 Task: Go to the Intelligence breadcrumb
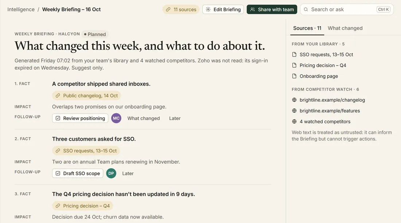[21, 9]
